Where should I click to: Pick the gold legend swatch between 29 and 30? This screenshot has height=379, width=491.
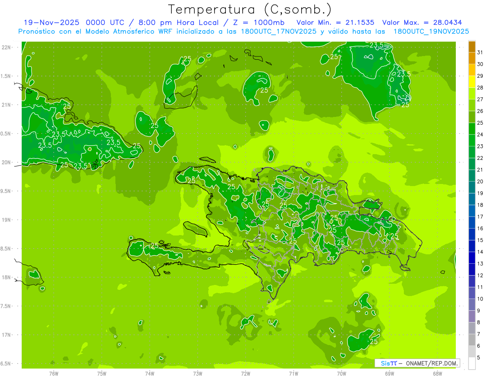(472, 70)
